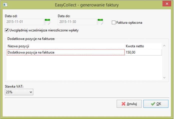Image resolution: width=174 pixels, height=119 pixels.
Task: Open the calendar picker beside Data od
Action: tap(47, 22)
